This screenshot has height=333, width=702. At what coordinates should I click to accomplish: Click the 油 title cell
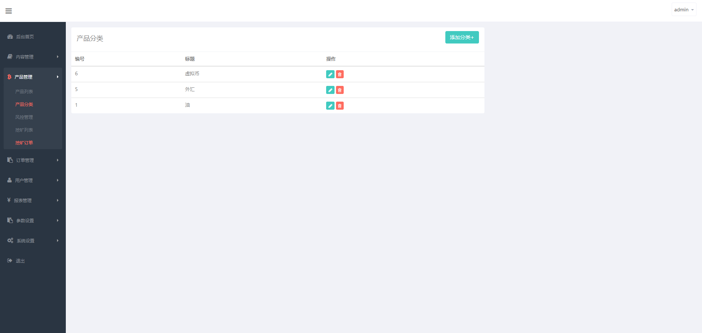tap(188, 105)
